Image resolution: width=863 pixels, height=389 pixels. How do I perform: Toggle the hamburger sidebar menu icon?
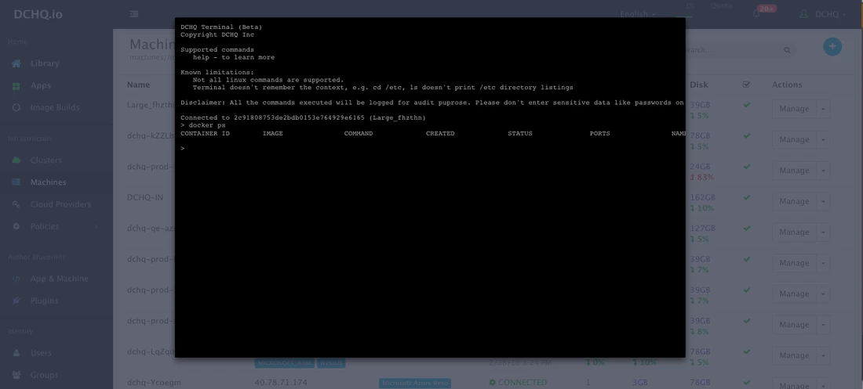coord(133,14)
